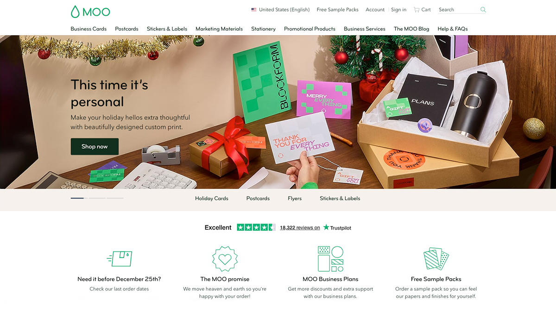Open the Holiday Cards link below banner
This screenshot has width=556, height=312.
[x=212, y=198]
